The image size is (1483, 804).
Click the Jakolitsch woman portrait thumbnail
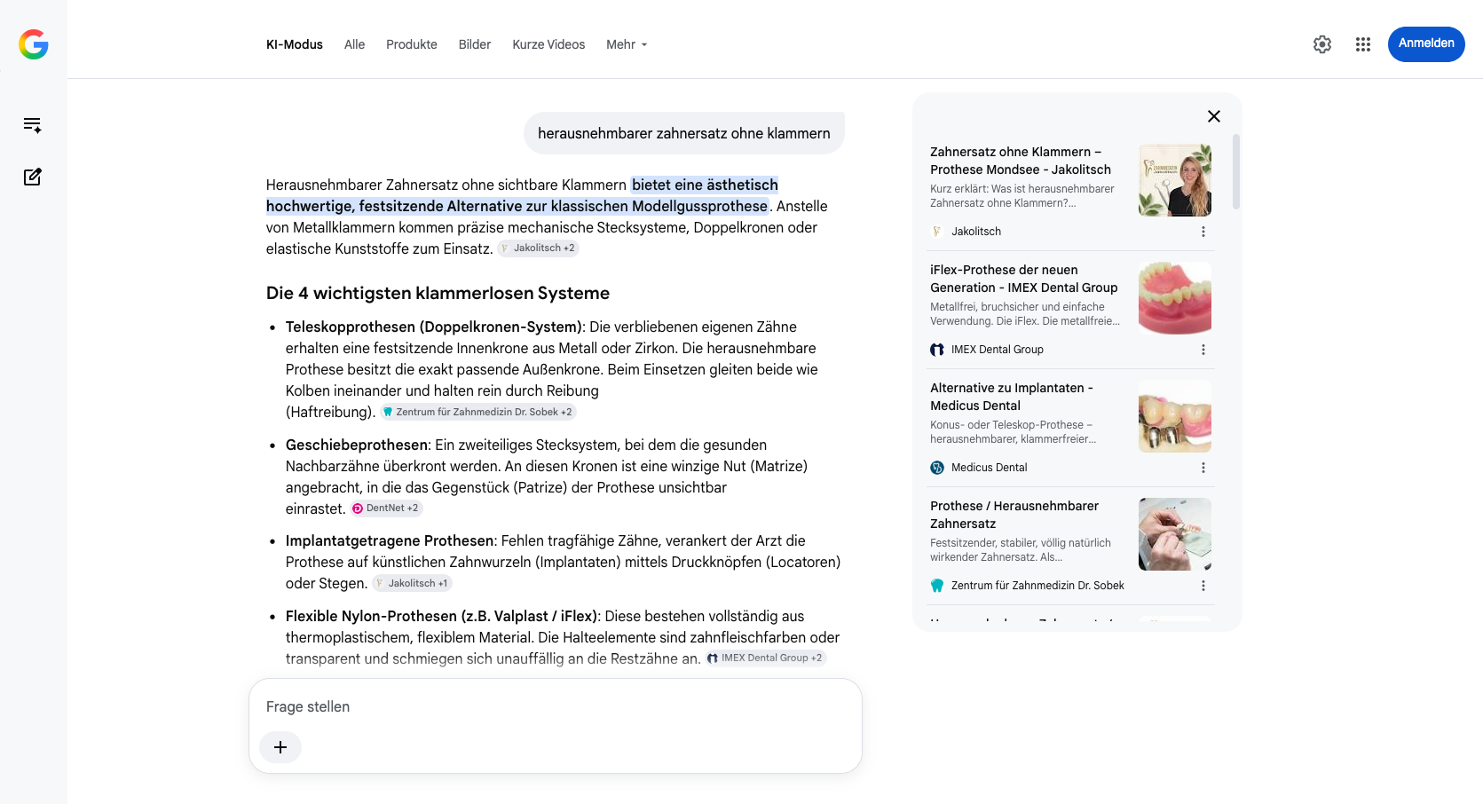pos(1175,180)
